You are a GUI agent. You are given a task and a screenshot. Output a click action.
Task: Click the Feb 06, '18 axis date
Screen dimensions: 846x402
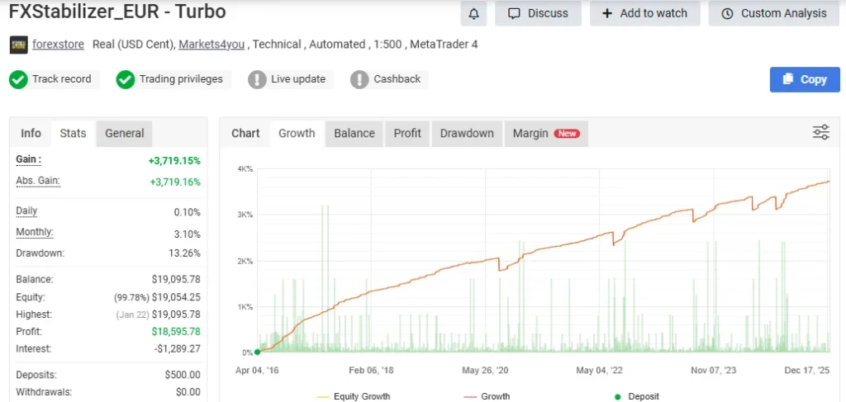tap(371, 370)
